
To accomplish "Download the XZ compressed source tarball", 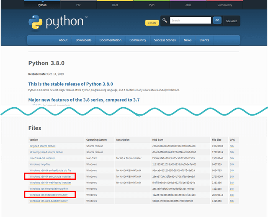I will pyautogui.click(x=46, y=152).
